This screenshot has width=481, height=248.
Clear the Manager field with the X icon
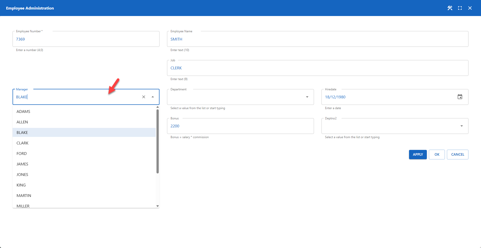[144, 97]
